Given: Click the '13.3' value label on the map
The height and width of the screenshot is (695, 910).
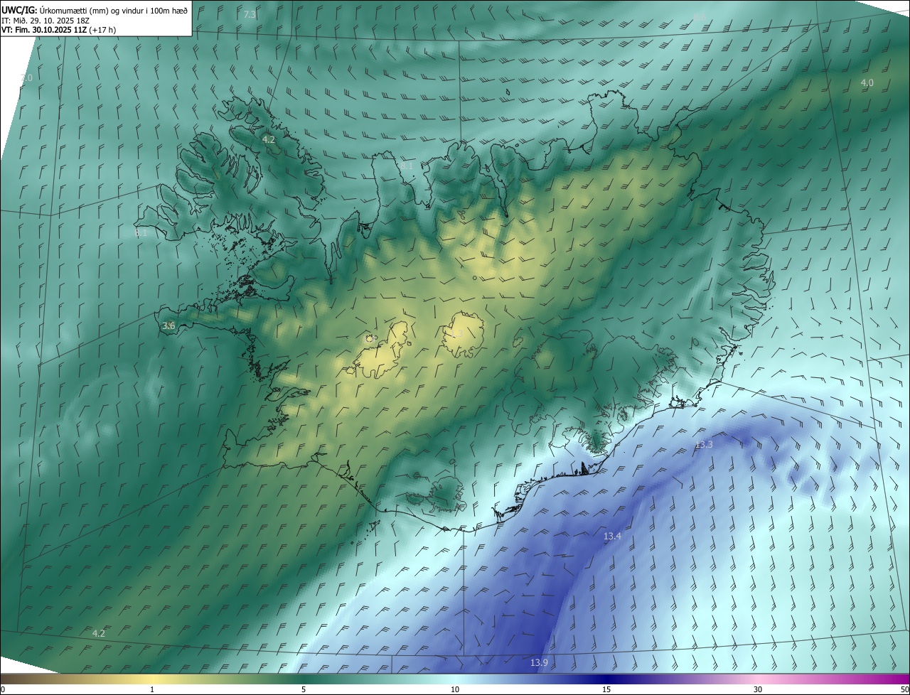Looking at the screenshot, I should 704,444.
